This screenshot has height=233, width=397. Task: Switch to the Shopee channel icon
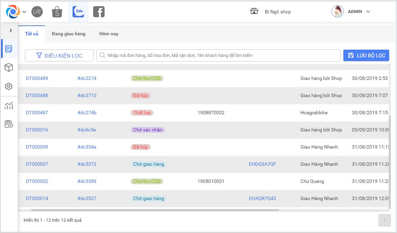point(57,12)
